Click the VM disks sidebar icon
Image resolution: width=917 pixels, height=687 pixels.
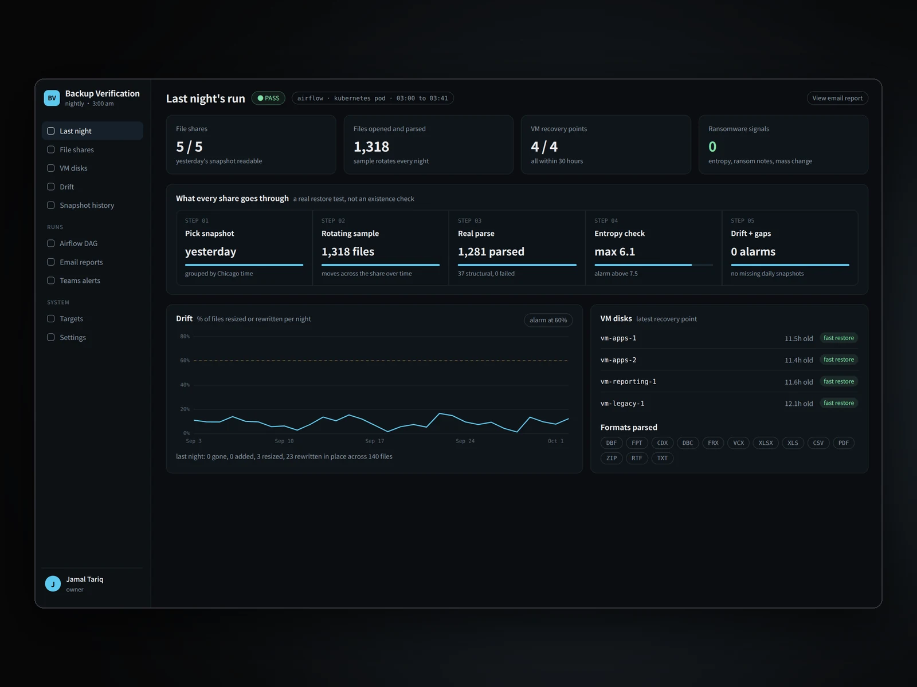51,168
